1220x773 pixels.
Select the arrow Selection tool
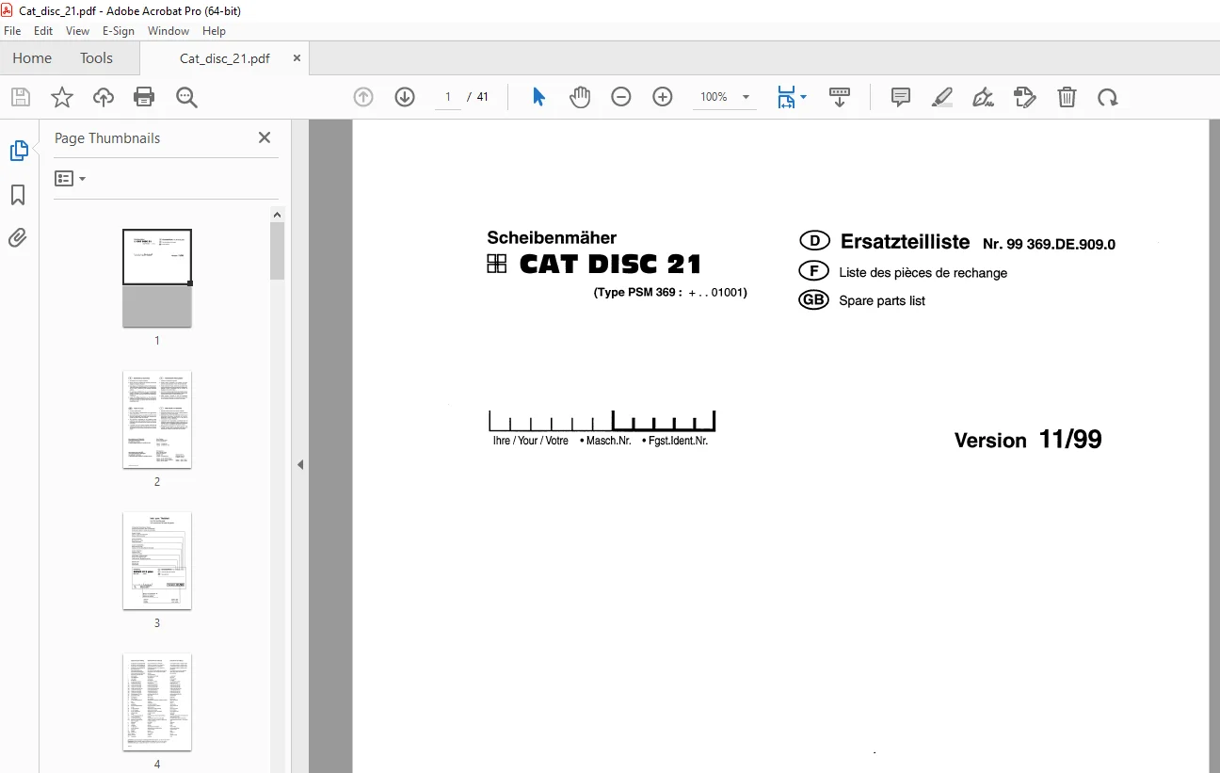[538, 97]
